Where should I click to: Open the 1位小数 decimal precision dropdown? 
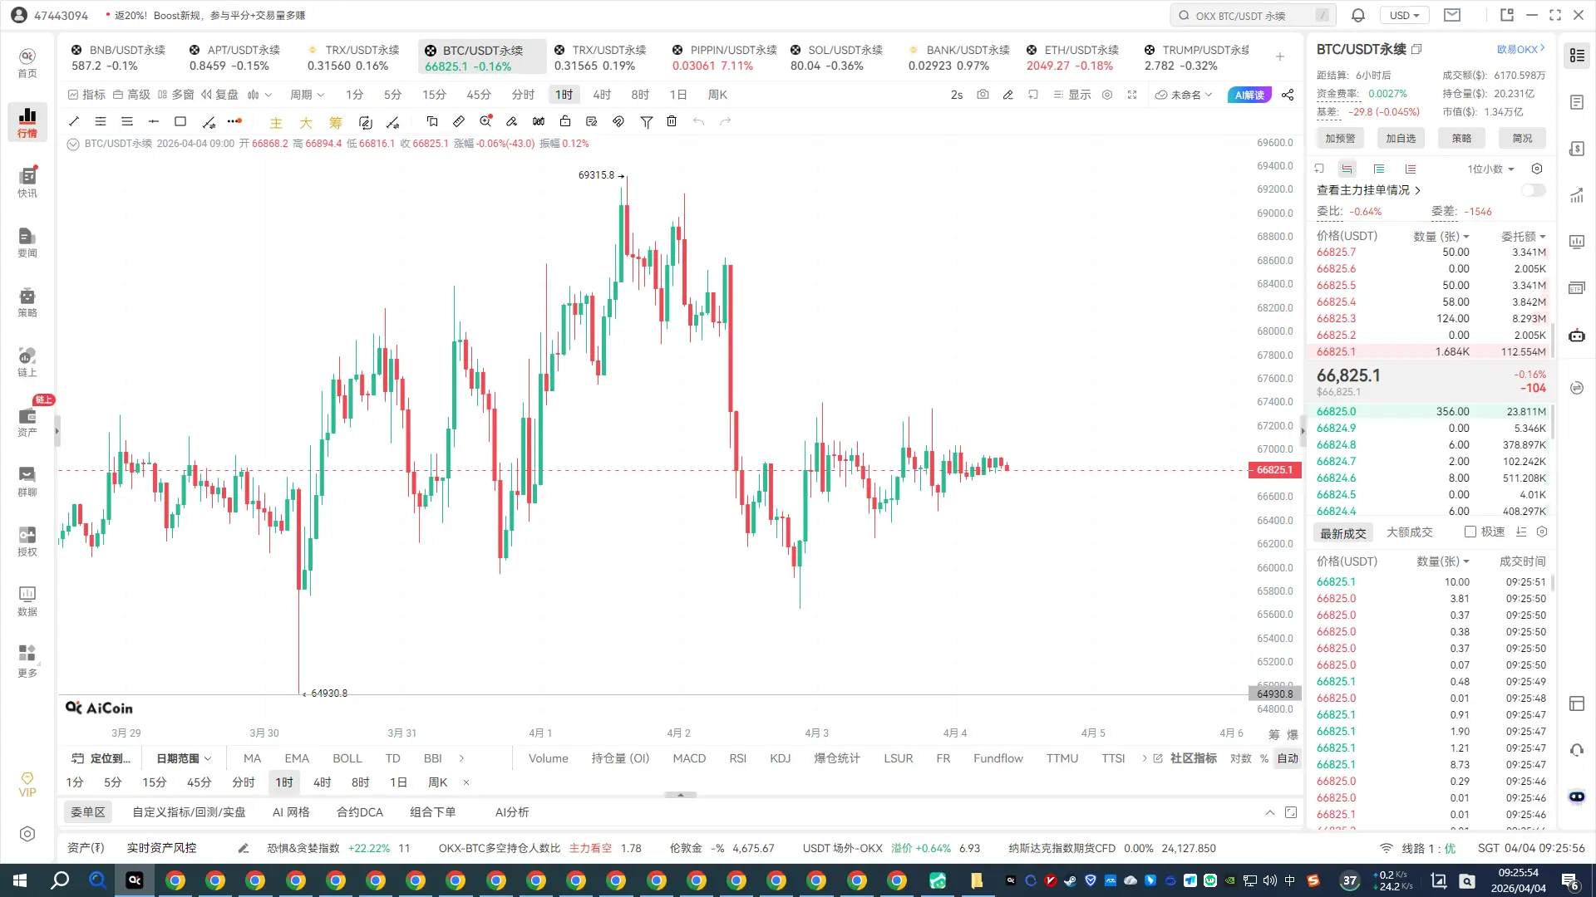(x=1490, y=169)
